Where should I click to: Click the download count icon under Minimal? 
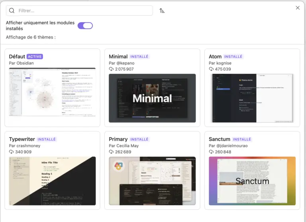(111, 69)
